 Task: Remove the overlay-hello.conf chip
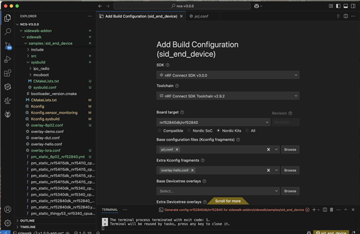[192, 170]
